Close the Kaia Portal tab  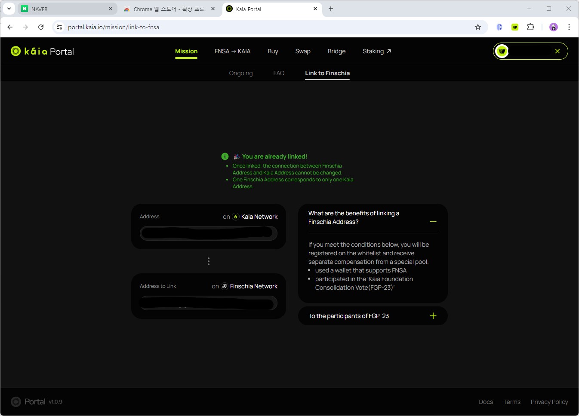point(315,9)
